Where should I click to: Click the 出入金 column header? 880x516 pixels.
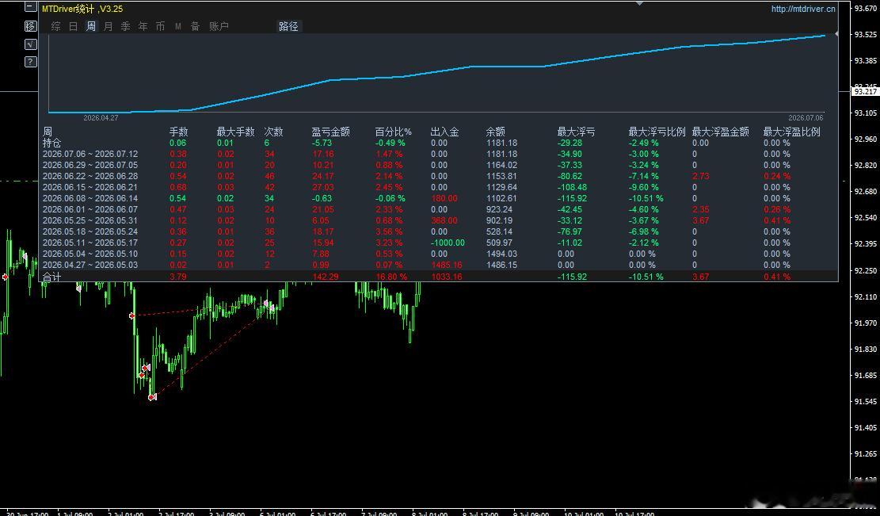point(444,132)
